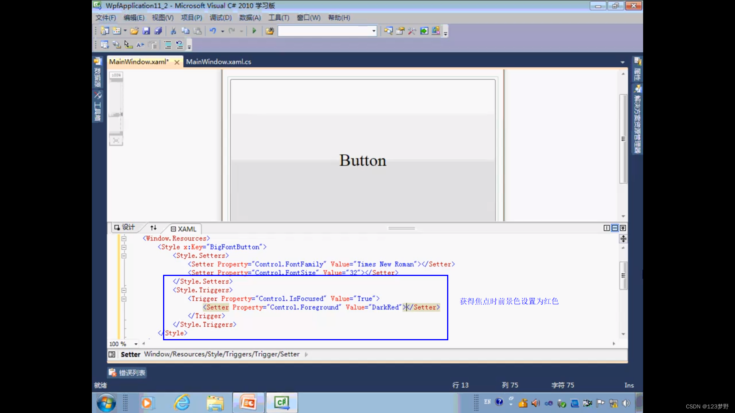
Task: Collapse the Style.Setters outline node
Action: 124,256
